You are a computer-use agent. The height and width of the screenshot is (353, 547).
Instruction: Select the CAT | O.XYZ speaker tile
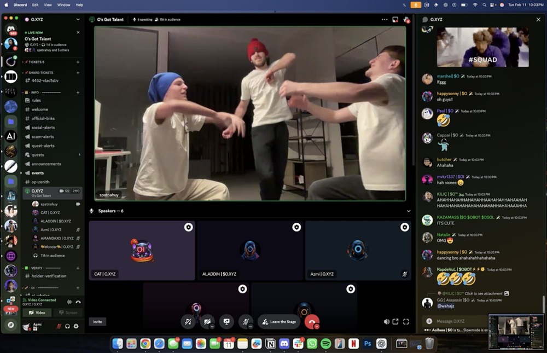pyautogui.click(x=142, y=250)
